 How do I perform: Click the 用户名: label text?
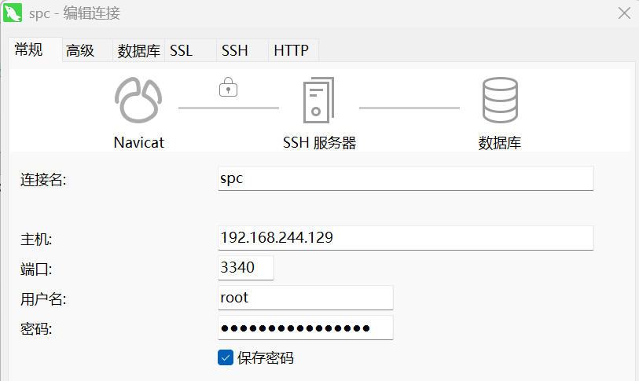pos(43,299)
